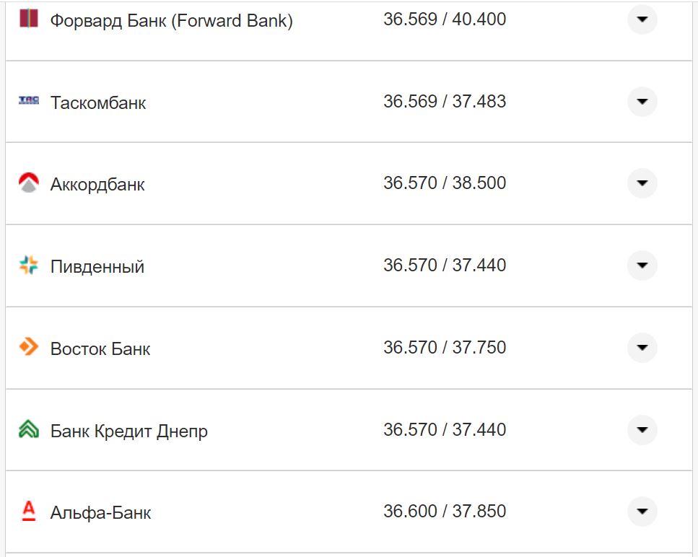Click the Альфа-Банк red letter logo
698x557 pixels.
28,512
